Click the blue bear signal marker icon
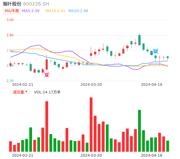180x159 pixels. pyautogui.click(x=156, y=51)
